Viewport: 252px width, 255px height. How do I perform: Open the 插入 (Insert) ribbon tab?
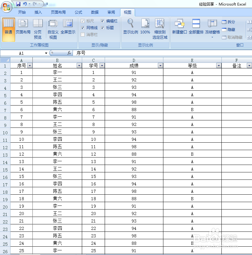tap(38, 12)
